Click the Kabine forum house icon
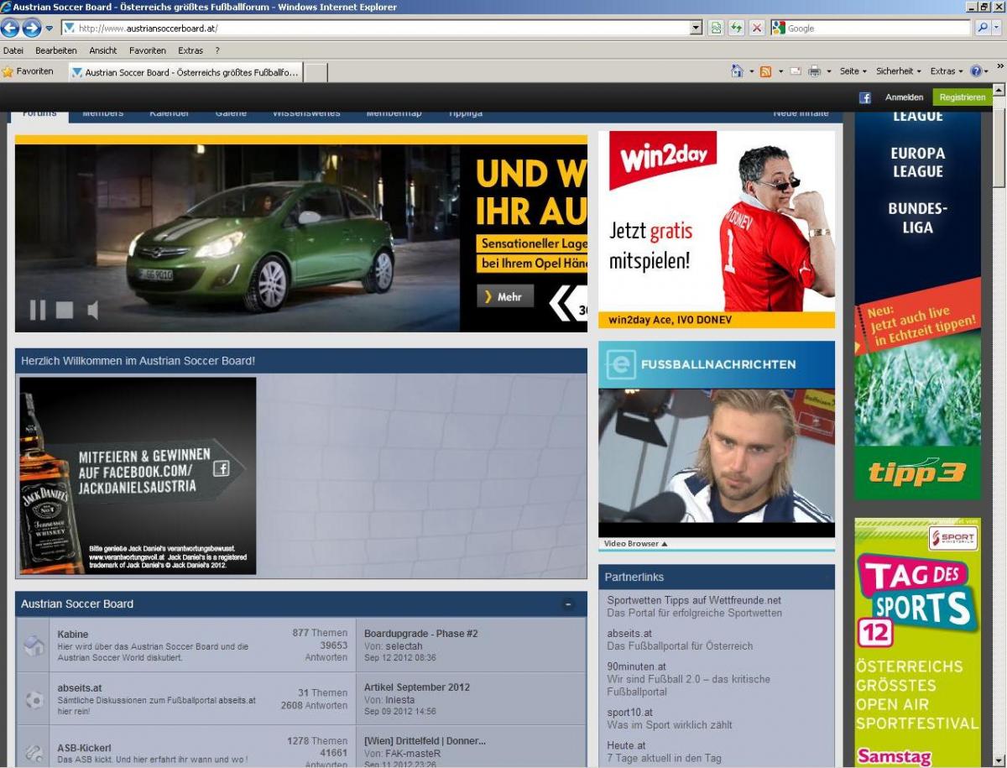Screen dimensions: 1007x768 [x=34, y=645]
